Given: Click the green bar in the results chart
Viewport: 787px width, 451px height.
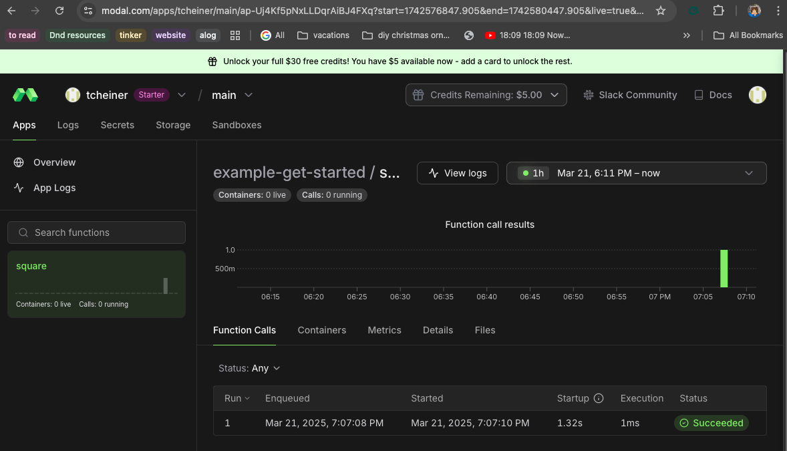Looking at the screenshot, I should click(x=724, y=269).
